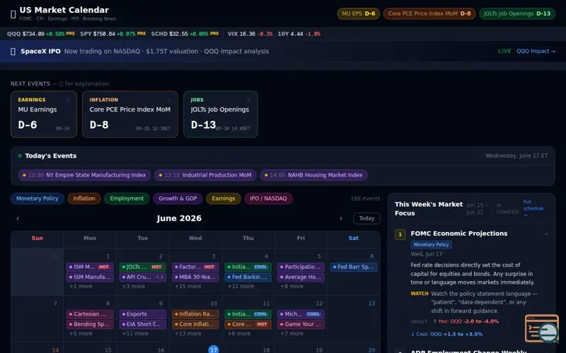Click the SpaceX IPO banner icon
Image resolution: width=566 pixels, height=353 pixels.
(x=13, y=52)
